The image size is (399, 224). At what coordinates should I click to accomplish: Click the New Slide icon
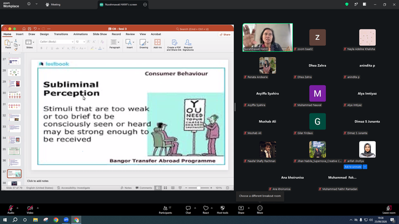click(x=29, y=42)
